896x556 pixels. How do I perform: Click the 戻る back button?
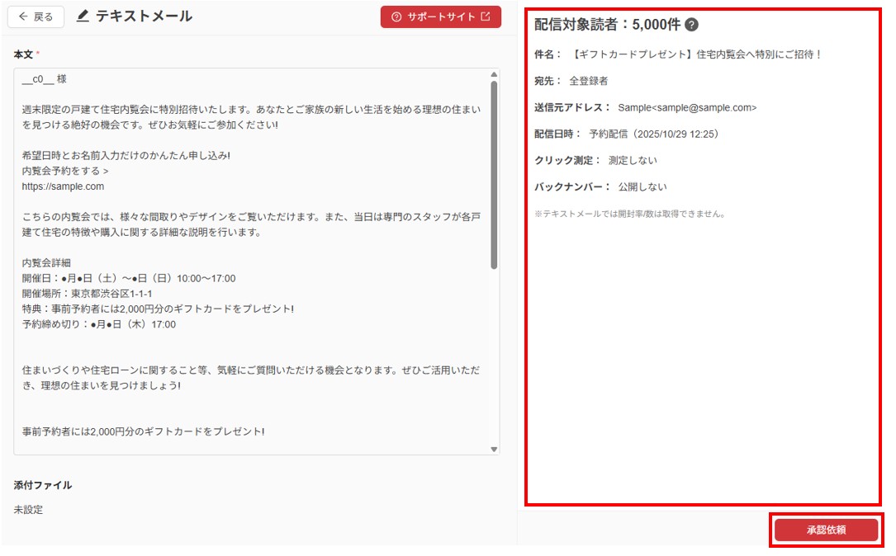(x=36, y=16)
